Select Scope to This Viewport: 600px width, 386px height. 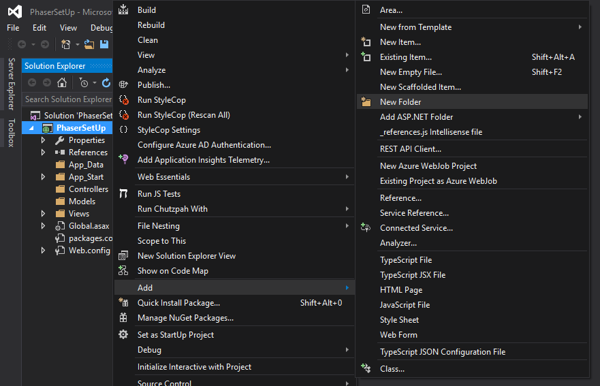(x=234, y=240)
